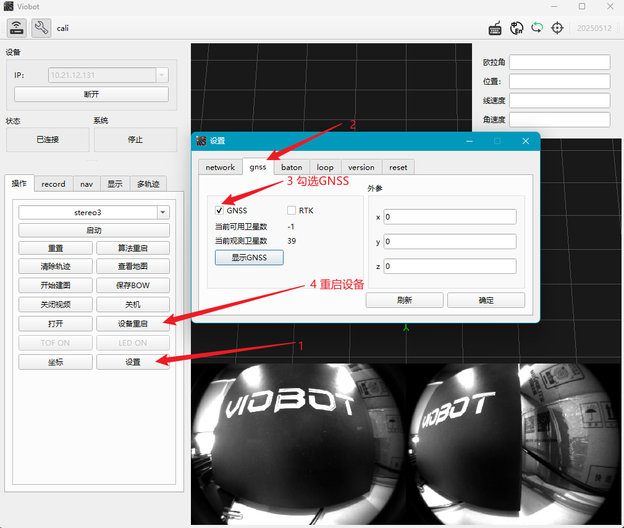This screenshot has width=624, height=528.
Task: Click the network connection toolbar icon
Action: click(16, 28)
